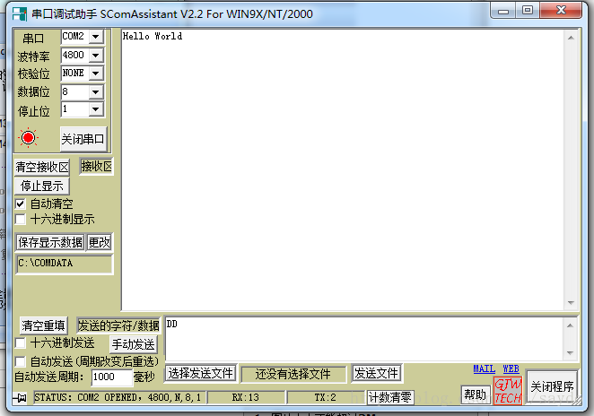Click the 关闭程序 button
The height and width of the screenshot is (416, 594).
point(552,386)
